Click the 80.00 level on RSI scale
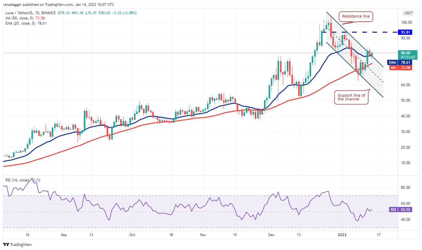The width and height of the screenshot is (422, 250). click(407, 187)
